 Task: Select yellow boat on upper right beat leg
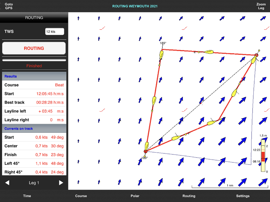(234, 93)
